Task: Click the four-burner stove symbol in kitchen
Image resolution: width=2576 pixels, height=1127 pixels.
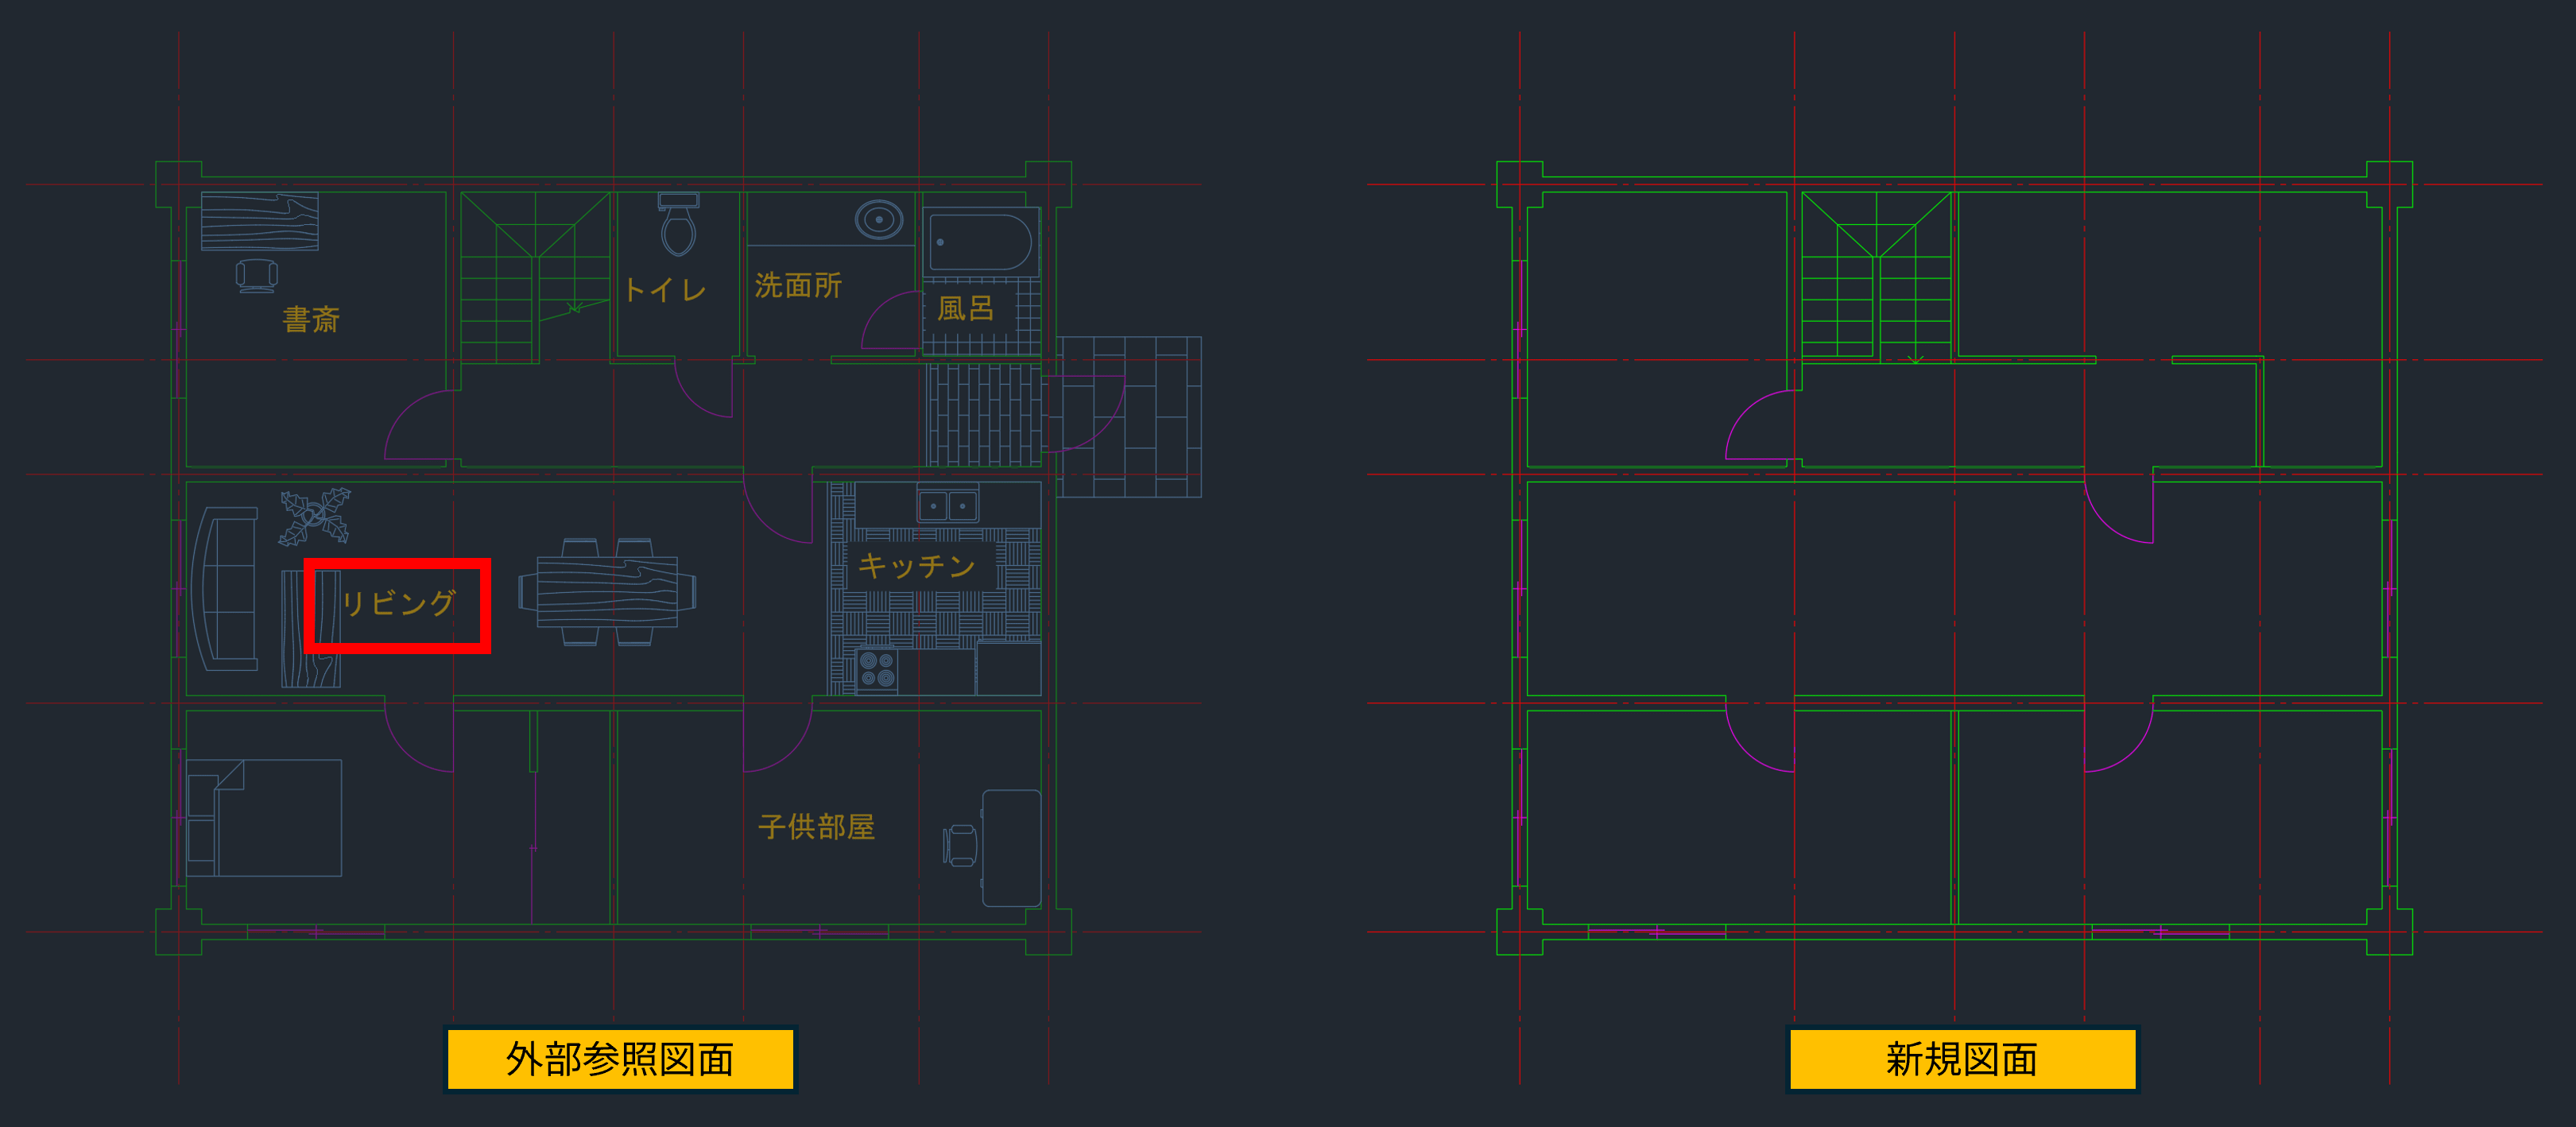Action: [x=877, y=670]
